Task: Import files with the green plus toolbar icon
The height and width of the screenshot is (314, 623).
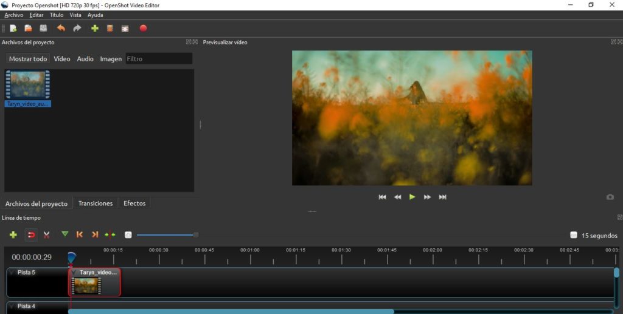Action: tap(94, 28)
